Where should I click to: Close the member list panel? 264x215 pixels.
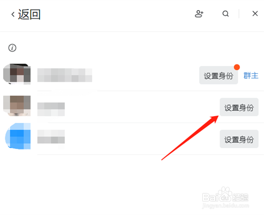point(255,14)
